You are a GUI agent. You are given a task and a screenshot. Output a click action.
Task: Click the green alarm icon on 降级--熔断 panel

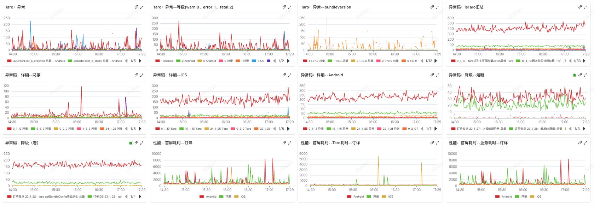[x=574, y=75]
